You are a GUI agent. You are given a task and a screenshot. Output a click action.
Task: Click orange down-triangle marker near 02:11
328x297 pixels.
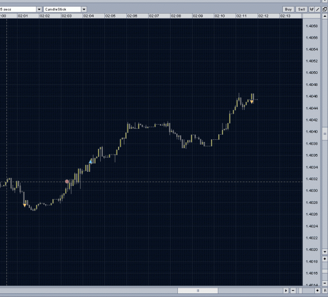click(252, 102)
